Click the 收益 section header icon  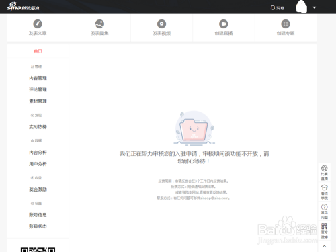32,178
